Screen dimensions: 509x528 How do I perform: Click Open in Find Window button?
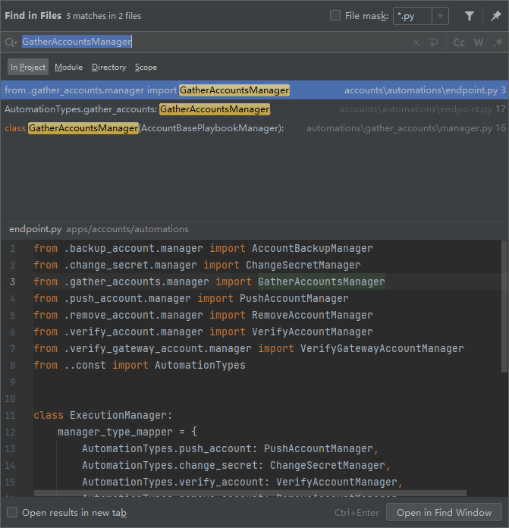click(x=444, y=513)
